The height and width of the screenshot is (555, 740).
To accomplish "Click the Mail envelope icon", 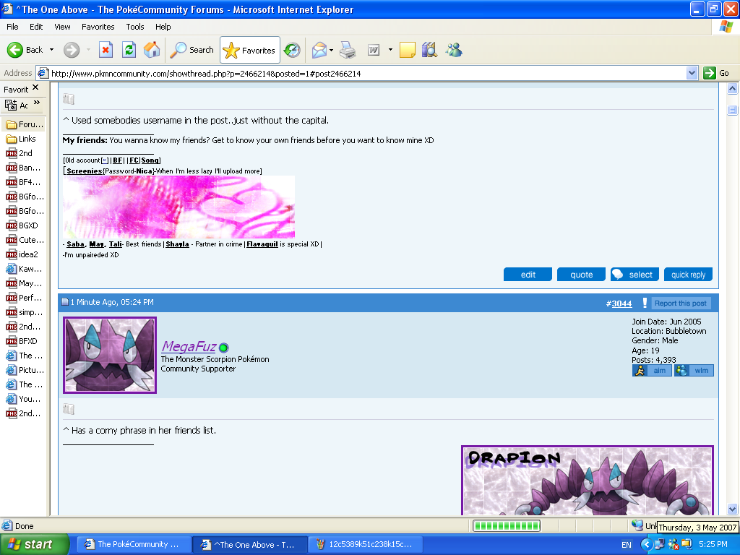I will [319, 50].
